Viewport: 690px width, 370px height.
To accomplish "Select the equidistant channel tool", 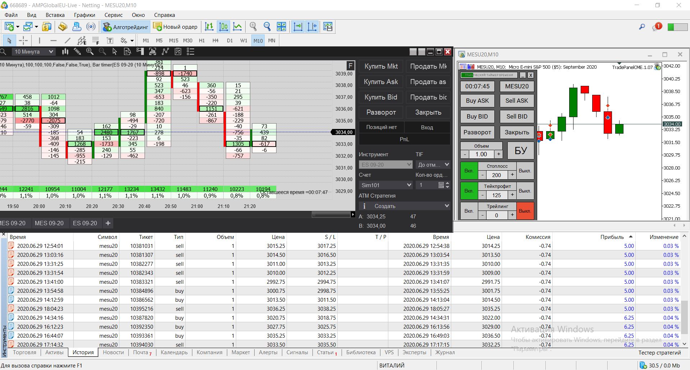I will tap(82, 41).
